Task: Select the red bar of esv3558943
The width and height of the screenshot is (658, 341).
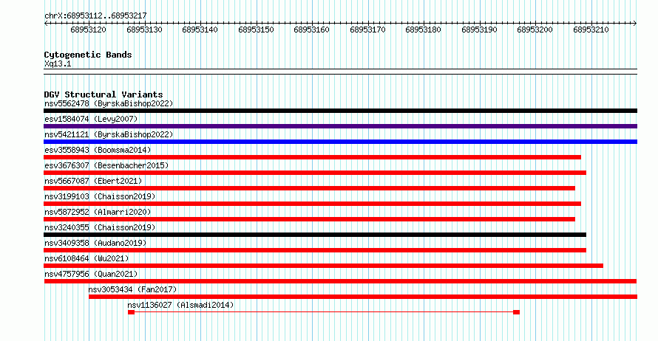Action: click(312, 157)
